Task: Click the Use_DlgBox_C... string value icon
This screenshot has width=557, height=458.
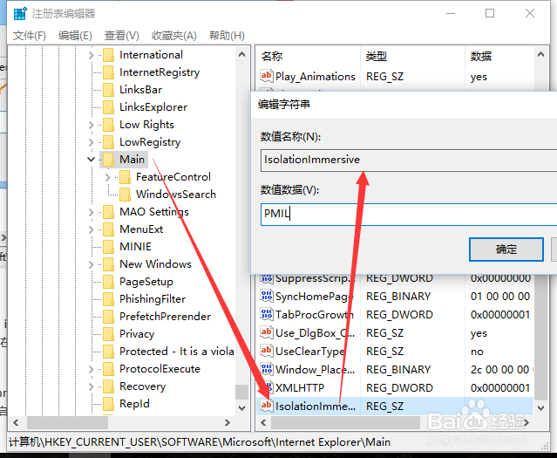Action: tap(267, 332)
